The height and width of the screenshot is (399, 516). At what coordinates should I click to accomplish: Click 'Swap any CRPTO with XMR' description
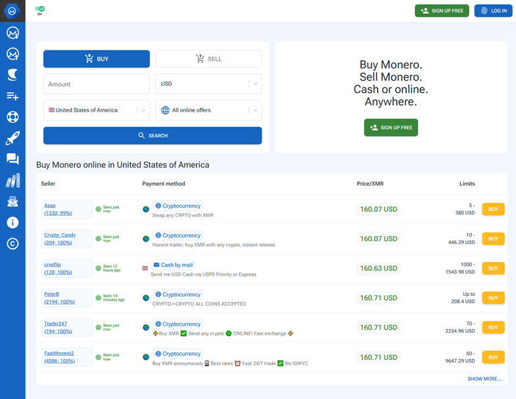coord(183,215)
